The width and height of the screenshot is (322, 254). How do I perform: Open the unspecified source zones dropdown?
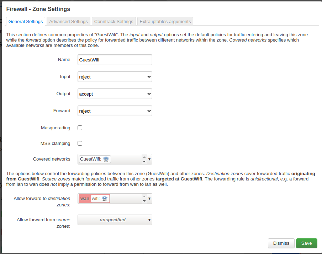115,220
